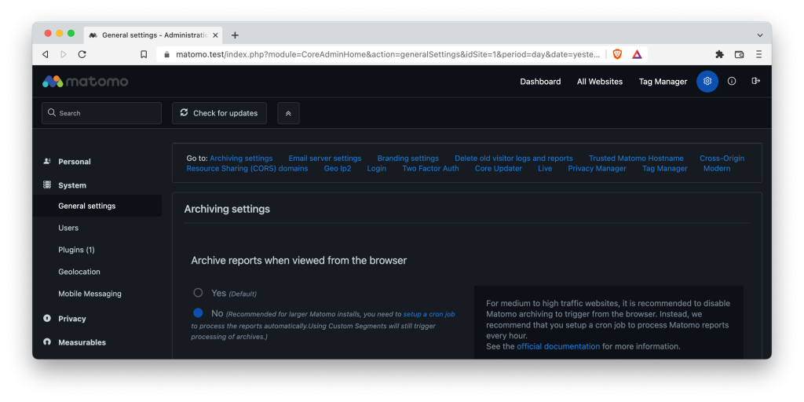Follow the official documentation link
Viewport: 804px width, 402px height.
click(x=557, y=346)
